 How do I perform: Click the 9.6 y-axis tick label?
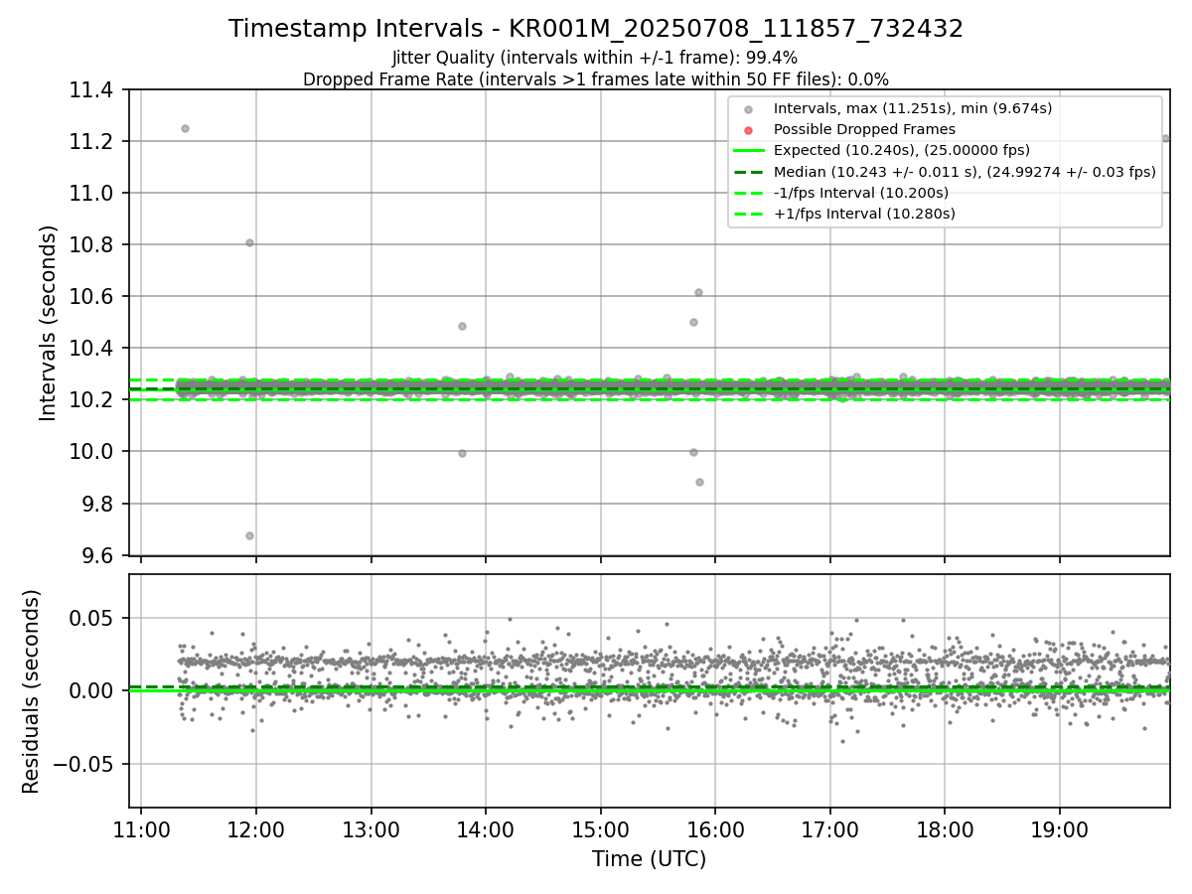[99, 555]
